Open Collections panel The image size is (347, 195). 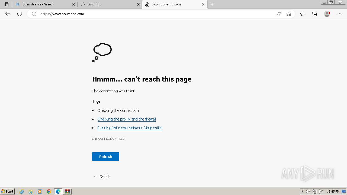(314, 14)
